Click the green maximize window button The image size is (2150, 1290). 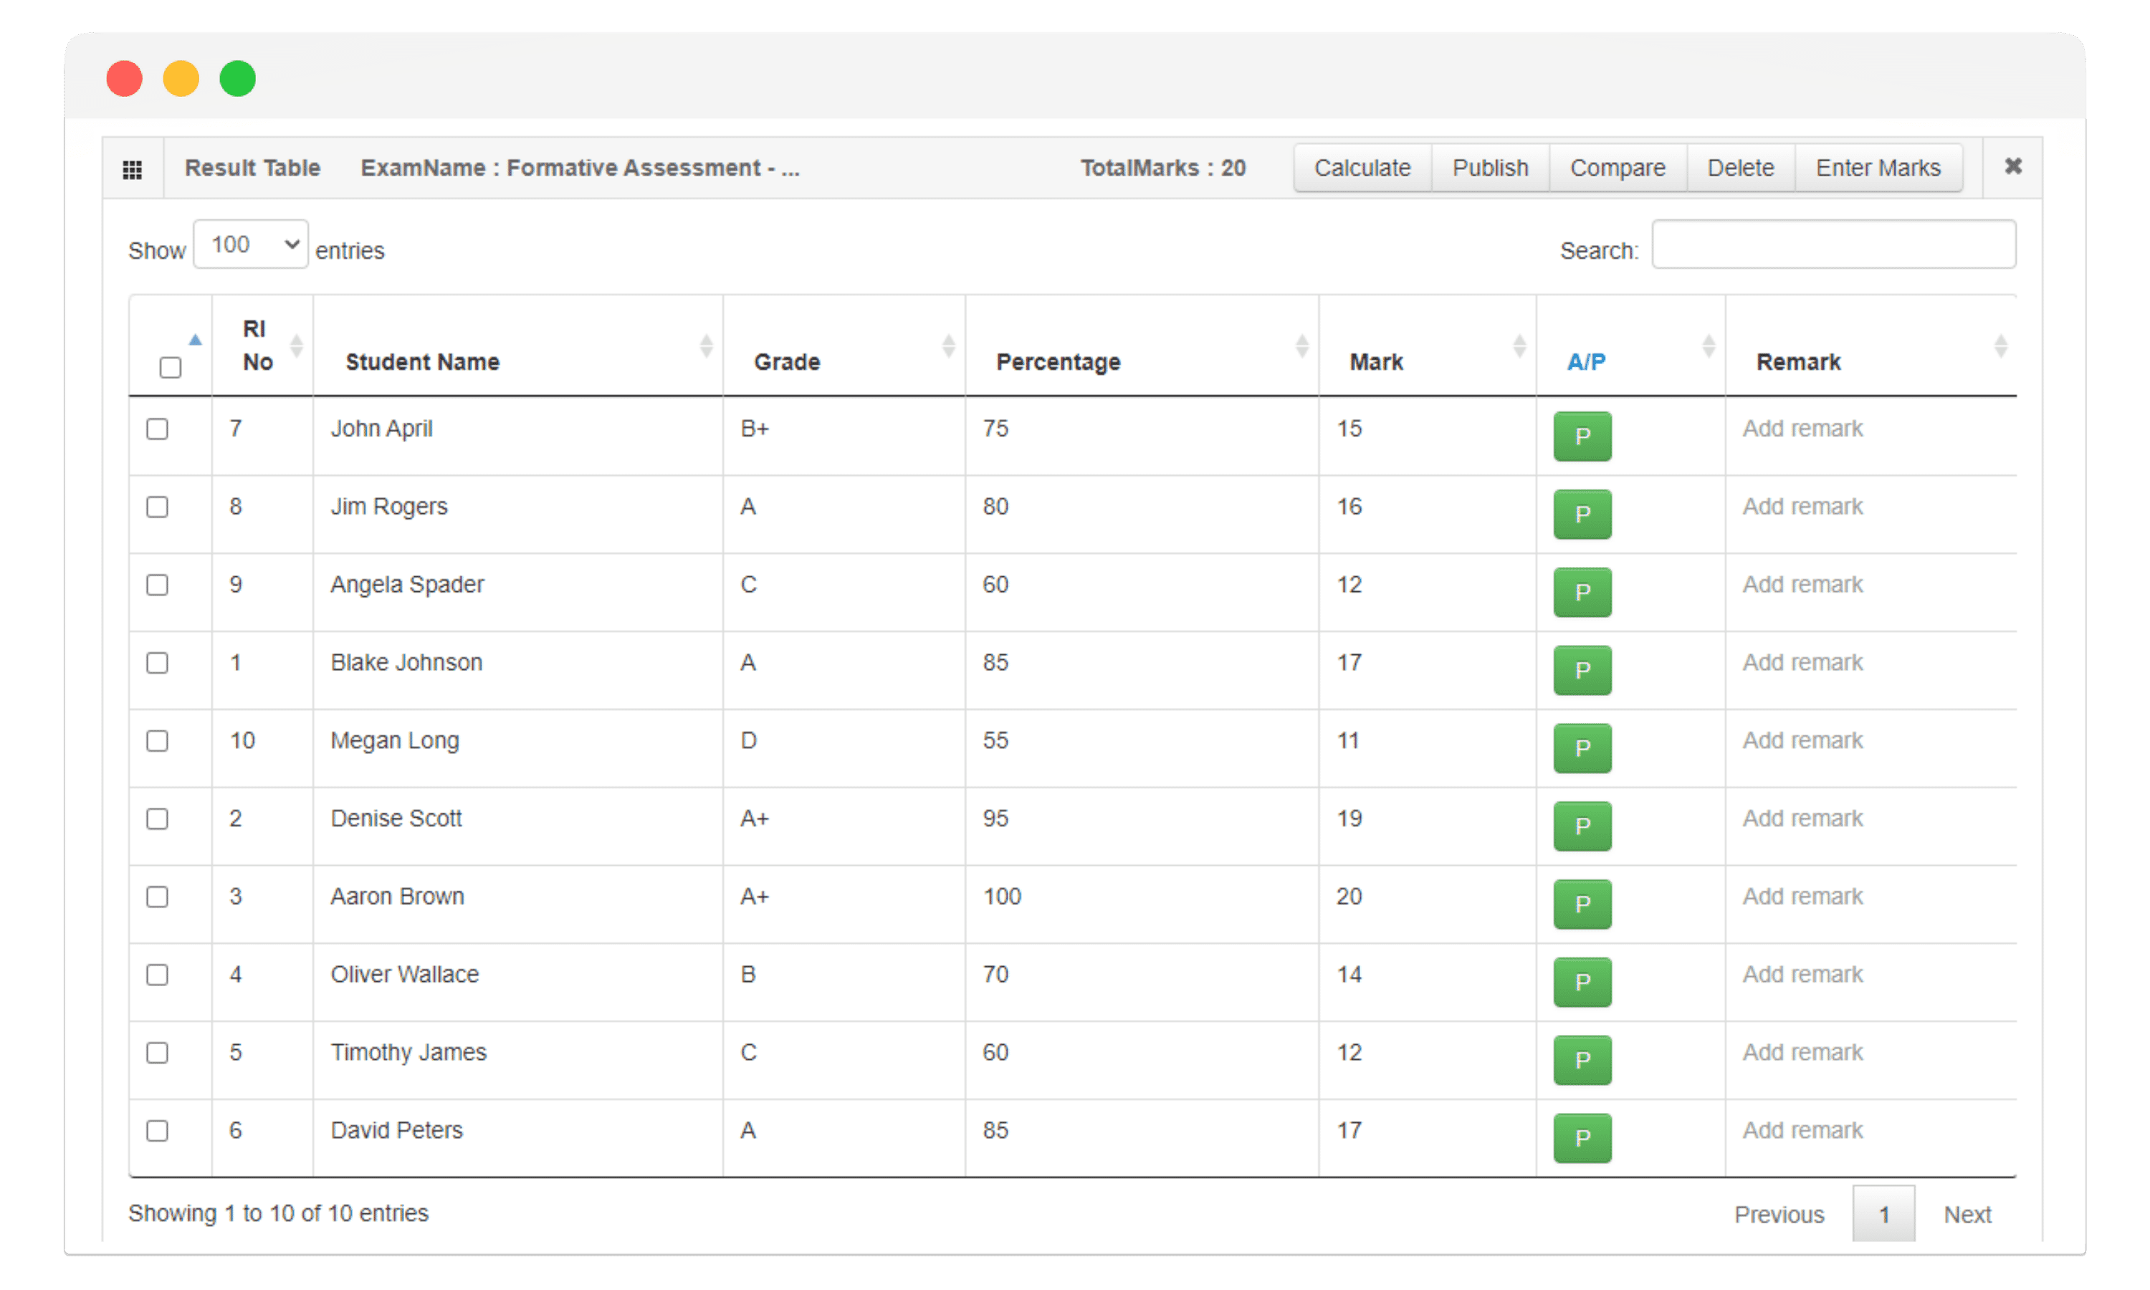(x=237, y=79)
